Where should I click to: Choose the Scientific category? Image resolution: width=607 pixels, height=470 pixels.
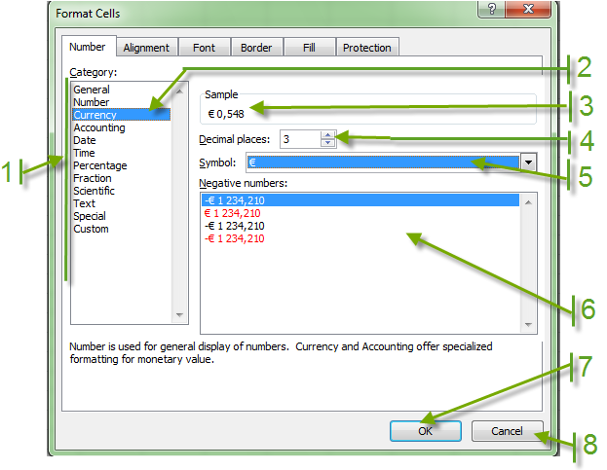click(x=94, y=191)
